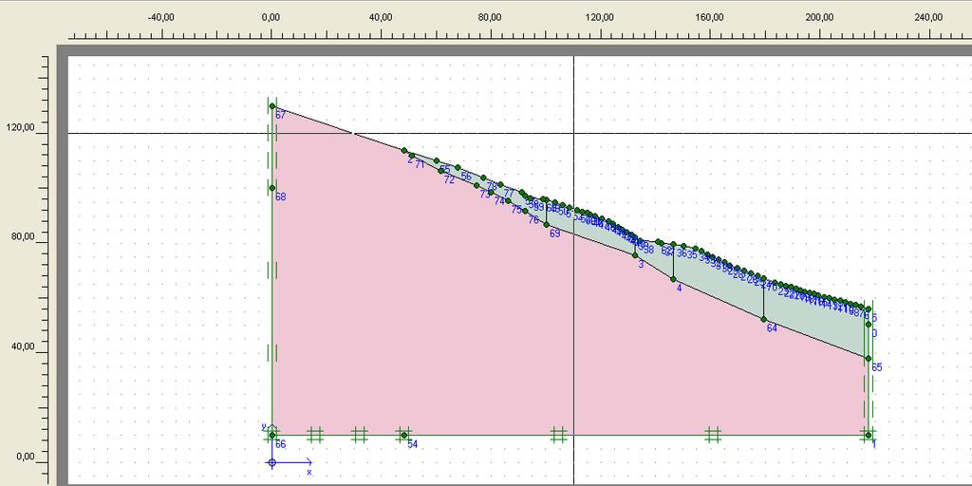Select vertical geometry line above point 4
Viewport: 972px width, 486px height.
[x=673, y=262]
